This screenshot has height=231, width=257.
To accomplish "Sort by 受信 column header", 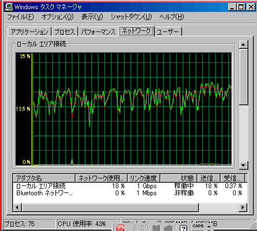I will point(233,178).
